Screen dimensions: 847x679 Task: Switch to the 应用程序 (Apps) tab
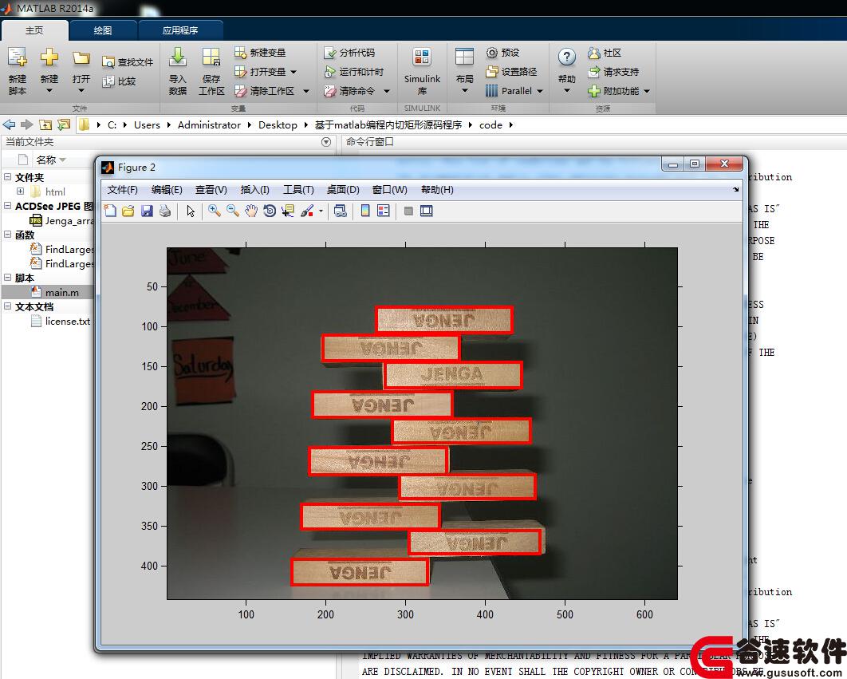pos(180,30)
